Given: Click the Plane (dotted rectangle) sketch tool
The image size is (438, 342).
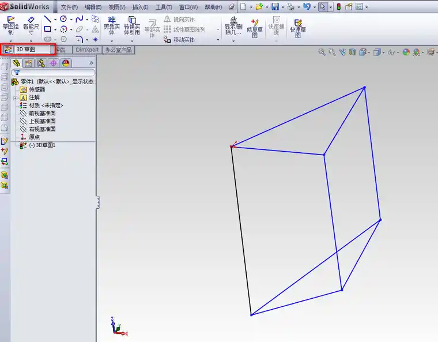Looking at the screenshot, I should coord(95,19).
